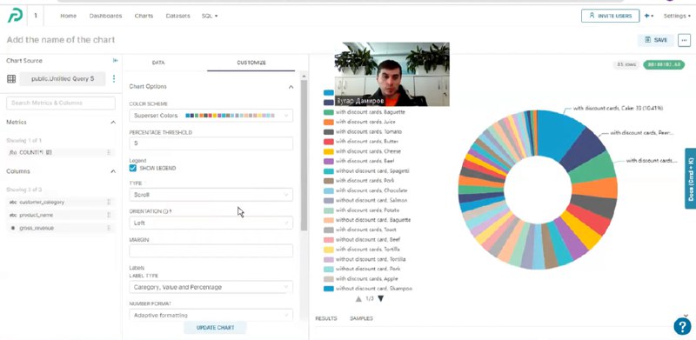The width and height of the screenshot is (696, 340).
Task: Click the plus add-new icon
Action: [x=648, y=16]
